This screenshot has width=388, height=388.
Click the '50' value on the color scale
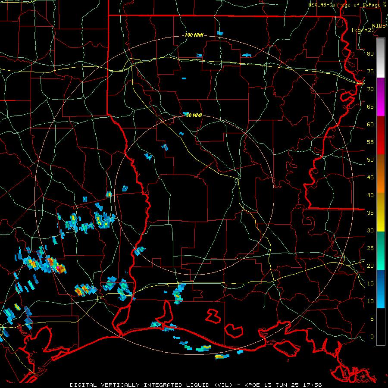[x=370, y=160]
